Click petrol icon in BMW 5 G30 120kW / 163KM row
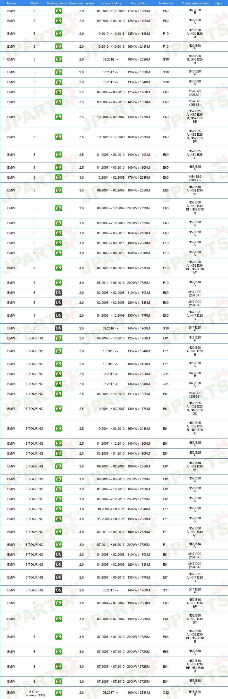The width and height of the screenshot is (228, 699). click(59, 72)
